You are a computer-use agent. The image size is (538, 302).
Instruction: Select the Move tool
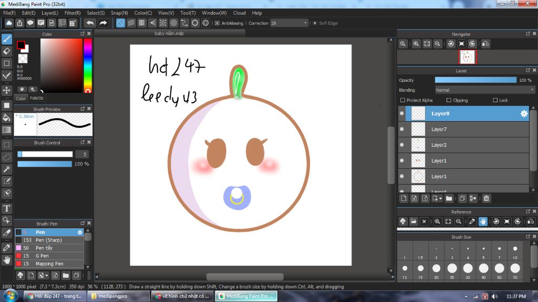(6, 90)
